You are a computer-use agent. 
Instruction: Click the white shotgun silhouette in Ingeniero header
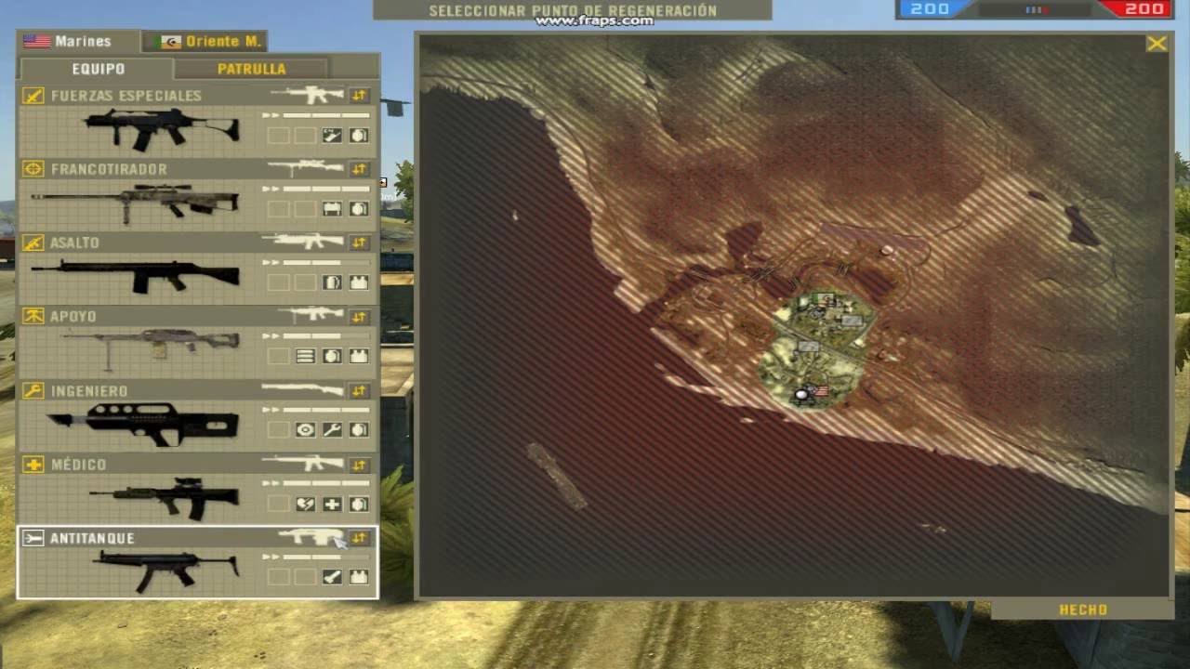click(303, 389)
